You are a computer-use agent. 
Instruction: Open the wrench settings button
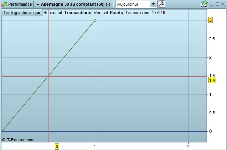[x=161, y=4]
